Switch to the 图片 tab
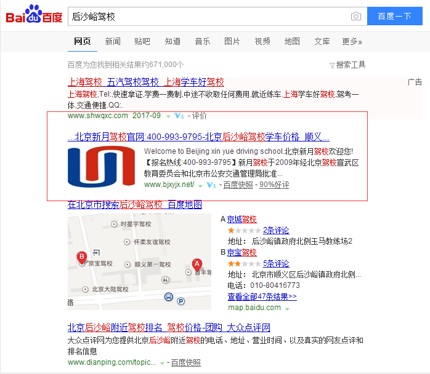 click(232, 41)
